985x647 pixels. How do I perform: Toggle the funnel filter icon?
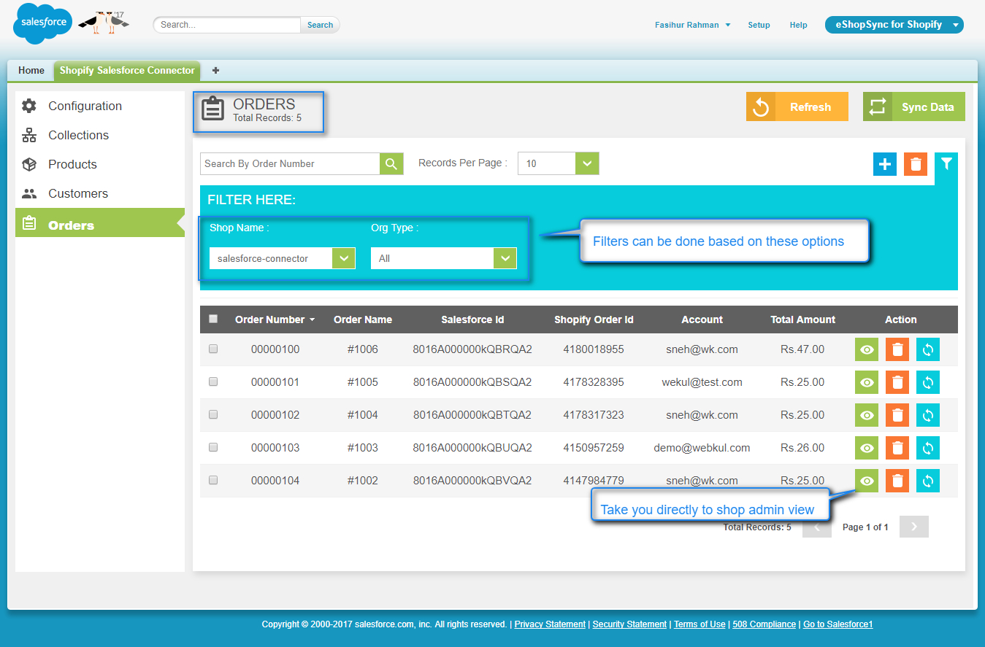click(x=946, y=164)
